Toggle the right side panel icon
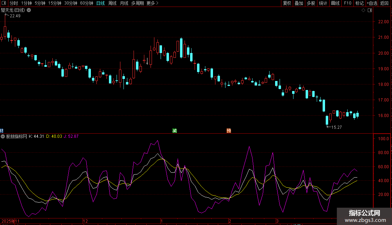This screenshot has height=225, width=392. [x=370, y=10]
